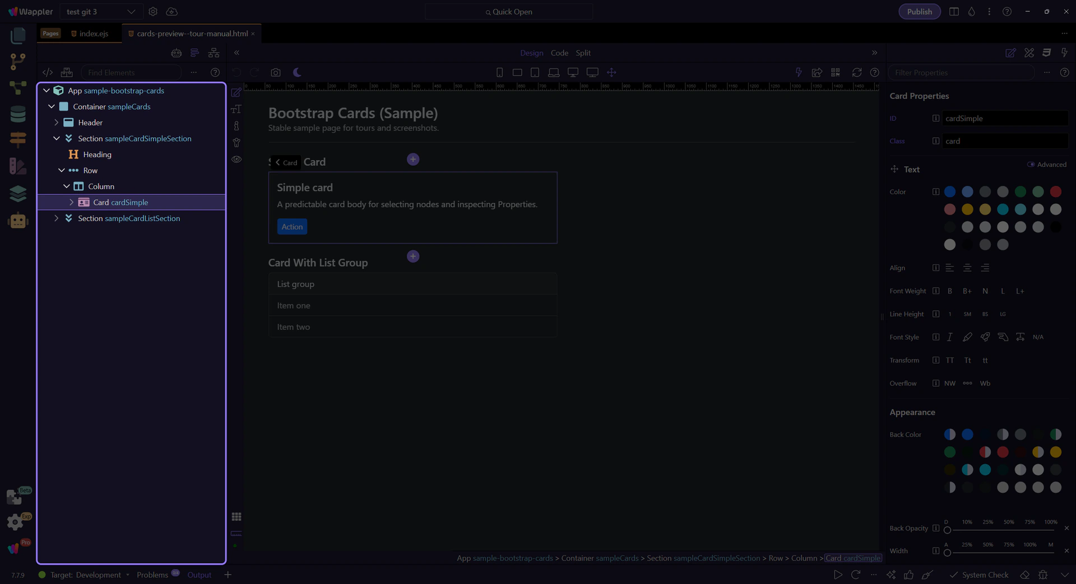1076x584 pixels.
Task: Click the blue Action button in card
Action: pos(292,227)
